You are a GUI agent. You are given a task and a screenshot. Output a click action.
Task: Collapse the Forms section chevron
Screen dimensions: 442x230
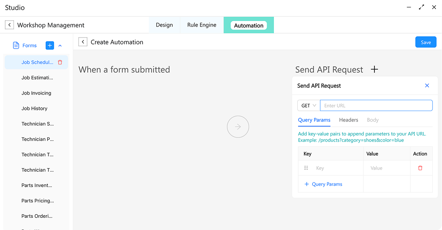(x=60, y=45)
